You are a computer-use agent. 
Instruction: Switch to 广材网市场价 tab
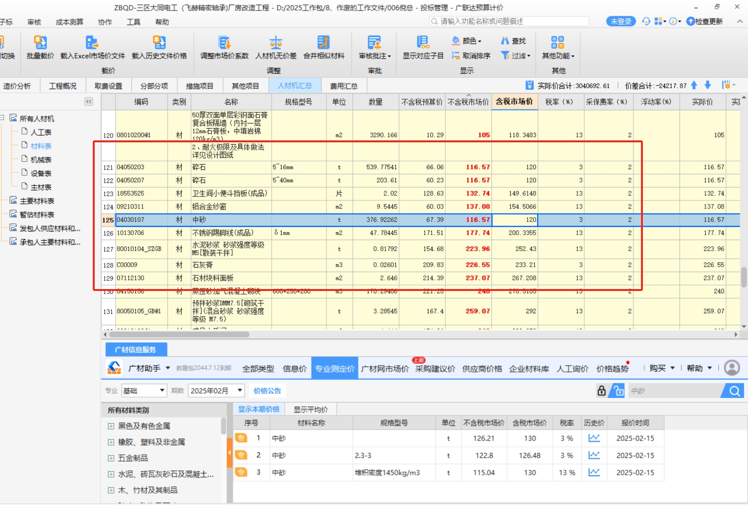pos(385,369)
